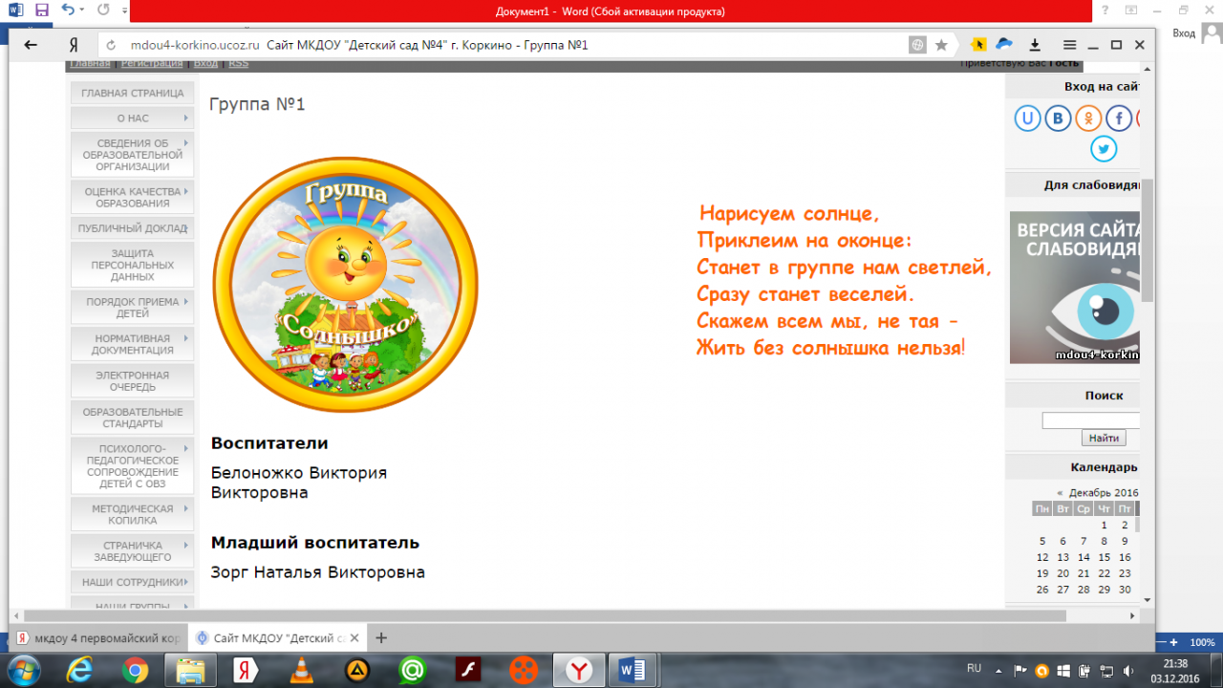This screenshot has width=1223, height=688.
Task: Bookmark page with the star icon
Action: pos(941,45)
